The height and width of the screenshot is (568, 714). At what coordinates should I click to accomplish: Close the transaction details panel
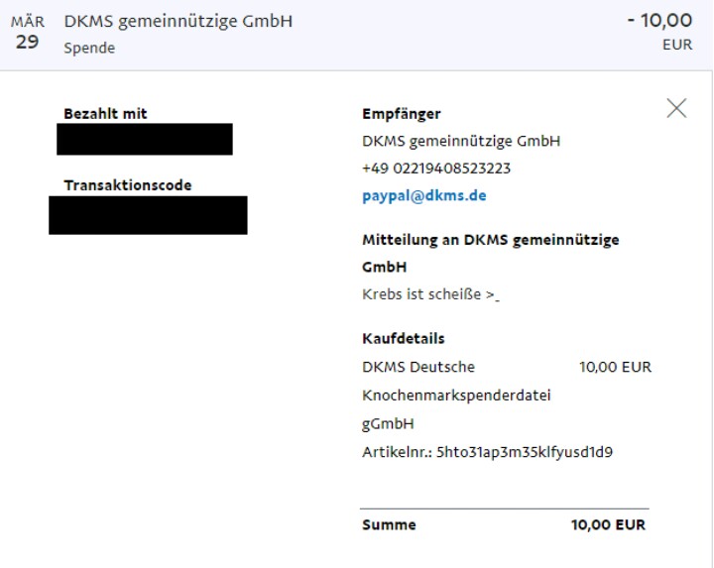tap(676, 108)
